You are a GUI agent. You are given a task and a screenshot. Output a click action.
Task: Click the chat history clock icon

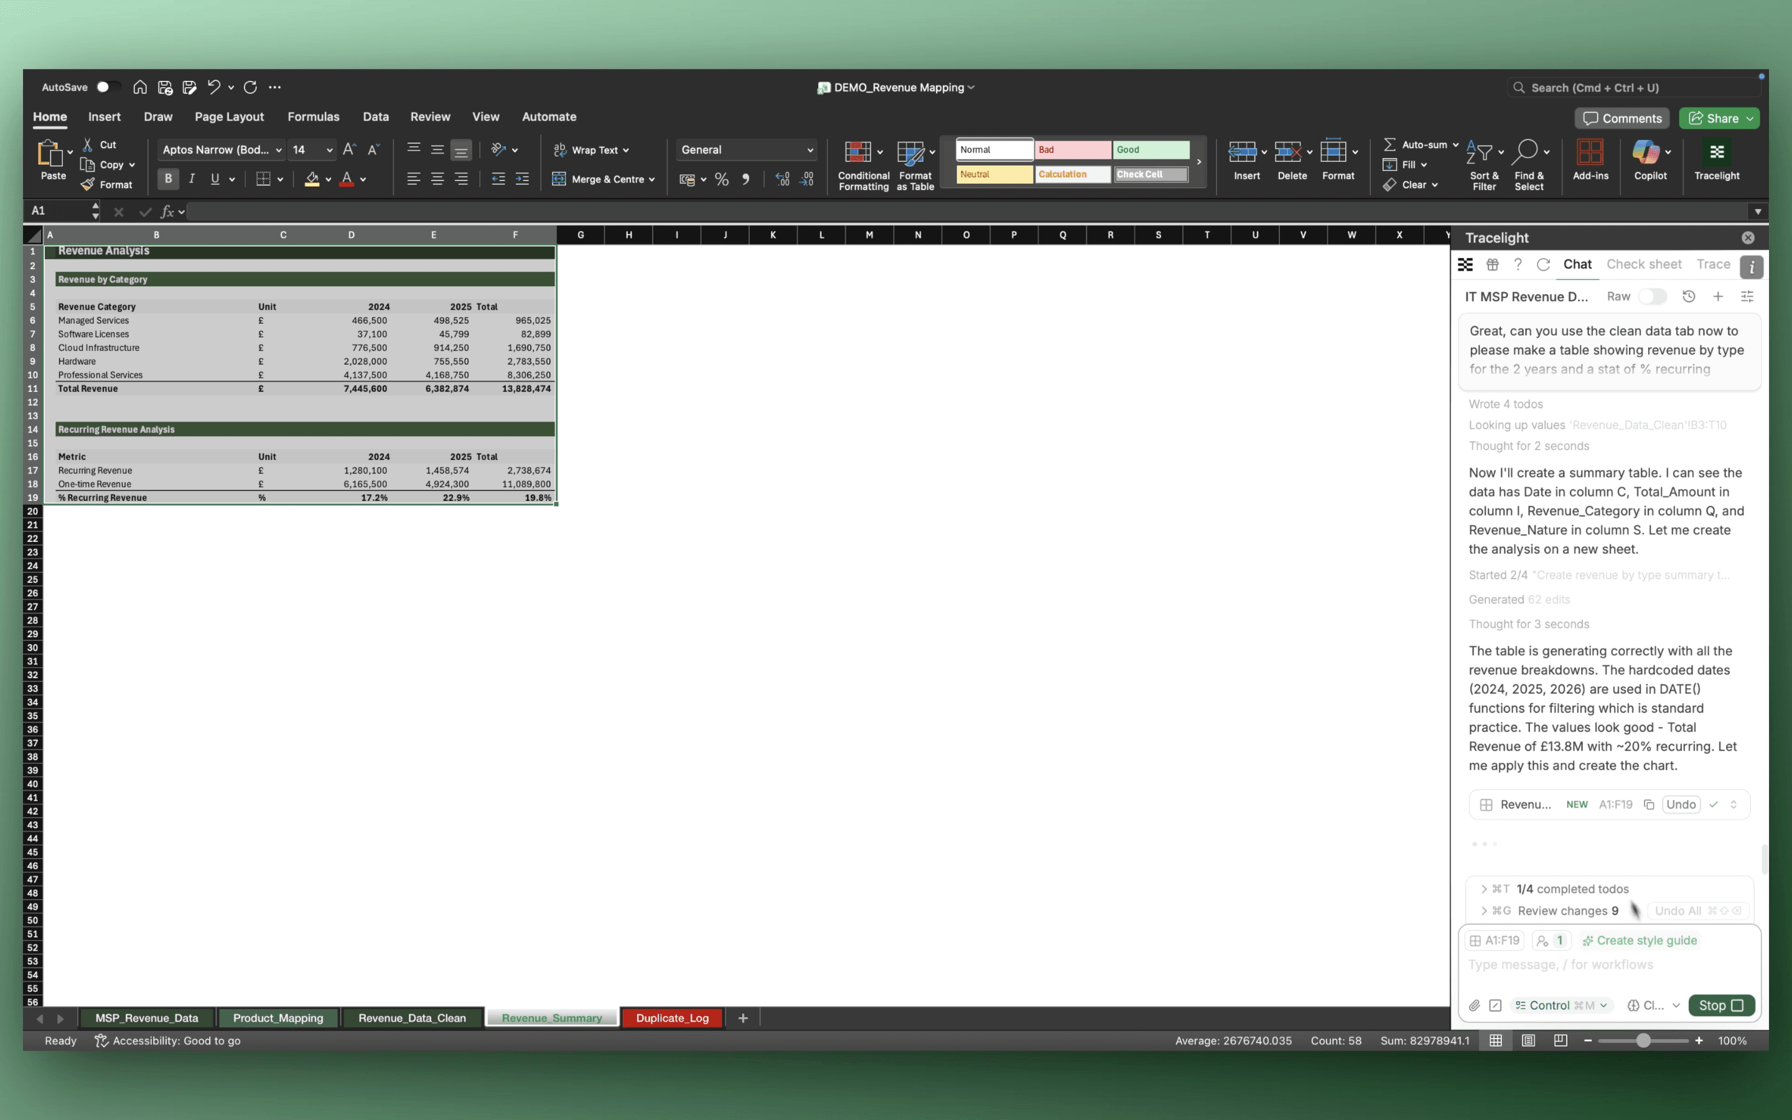(1688, 296)
